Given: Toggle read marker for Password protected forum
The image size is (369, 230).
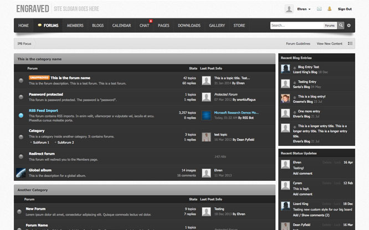Looking at the screenshot, I should pos(20,97).
